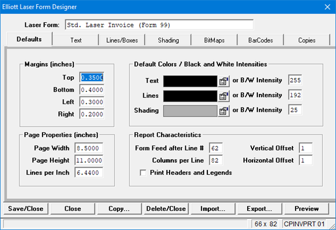Image resolution: width=336 pixels, height=230 pixels.
Task: Click the Export... button
Action: click(258, 209)
